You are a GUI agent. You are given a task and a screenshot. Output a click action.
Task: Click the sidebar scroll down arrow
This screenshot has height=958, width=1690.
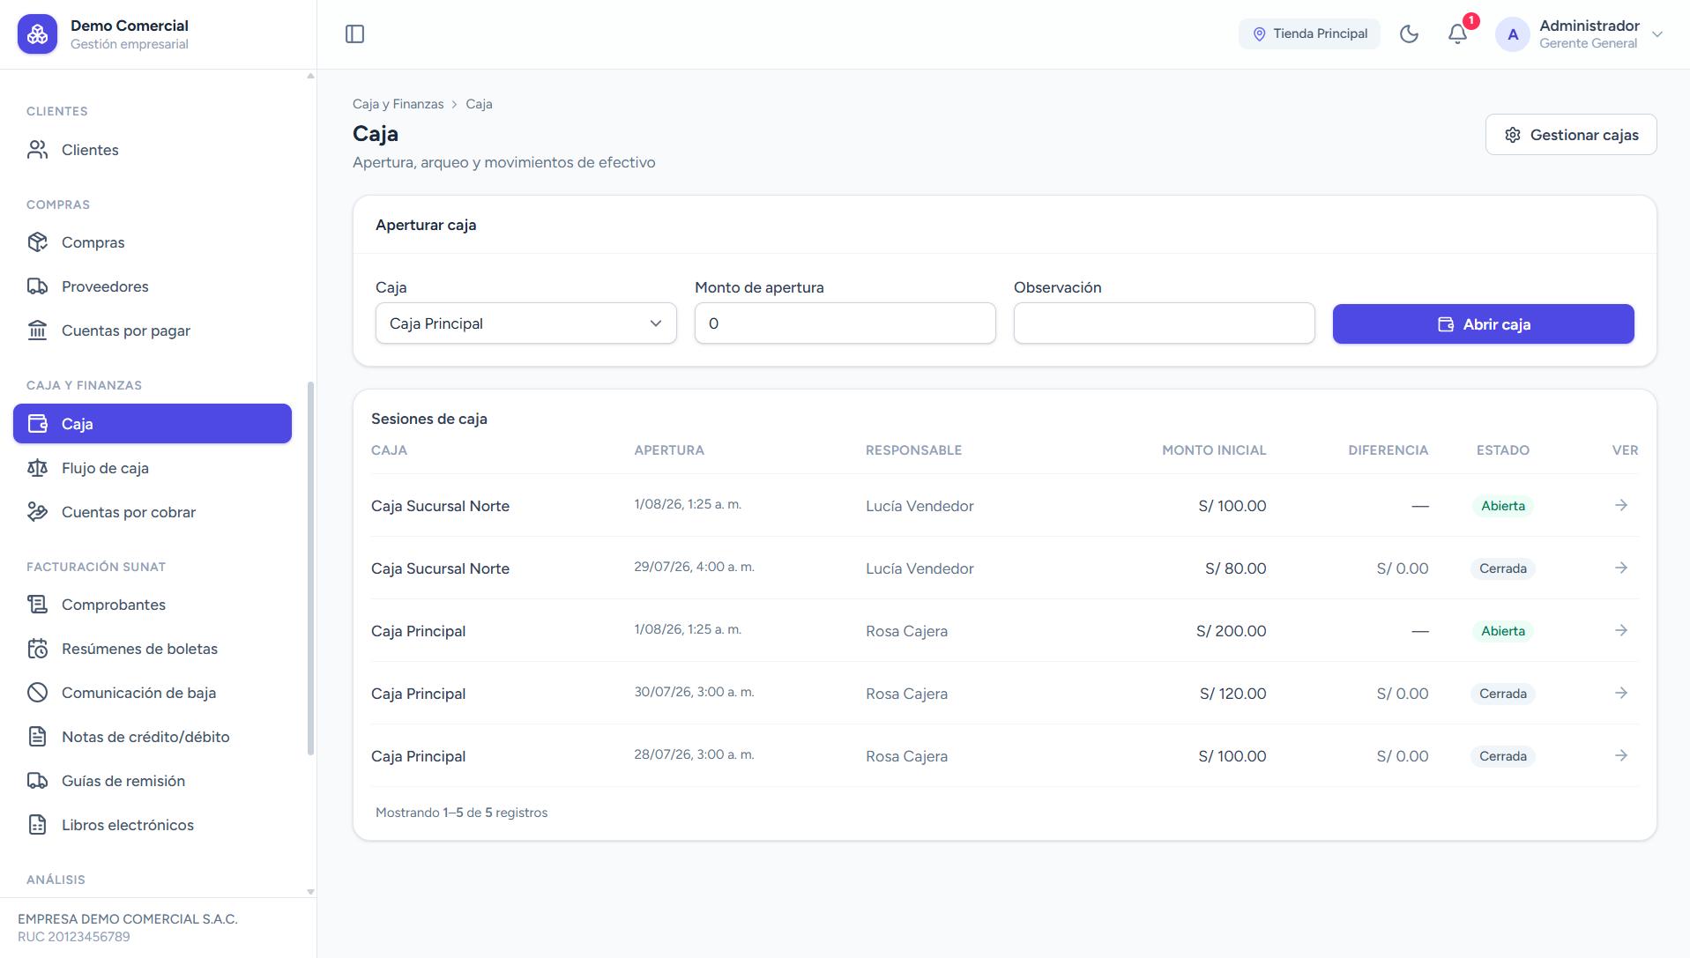pos(310,892)
